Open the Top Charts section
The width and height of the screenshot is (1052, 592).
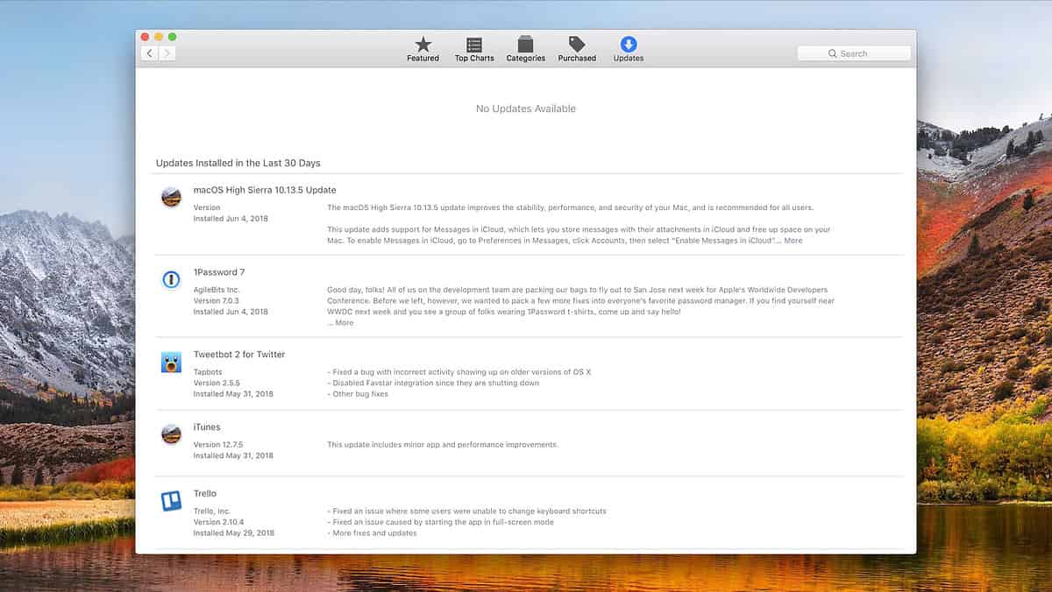(473, 48)
